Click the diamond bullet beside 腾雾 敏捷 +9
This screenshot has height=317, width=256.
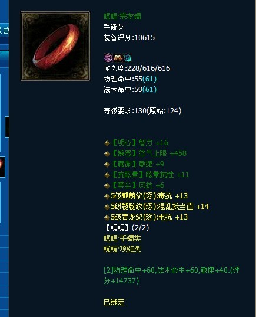[x=107, y=164]
